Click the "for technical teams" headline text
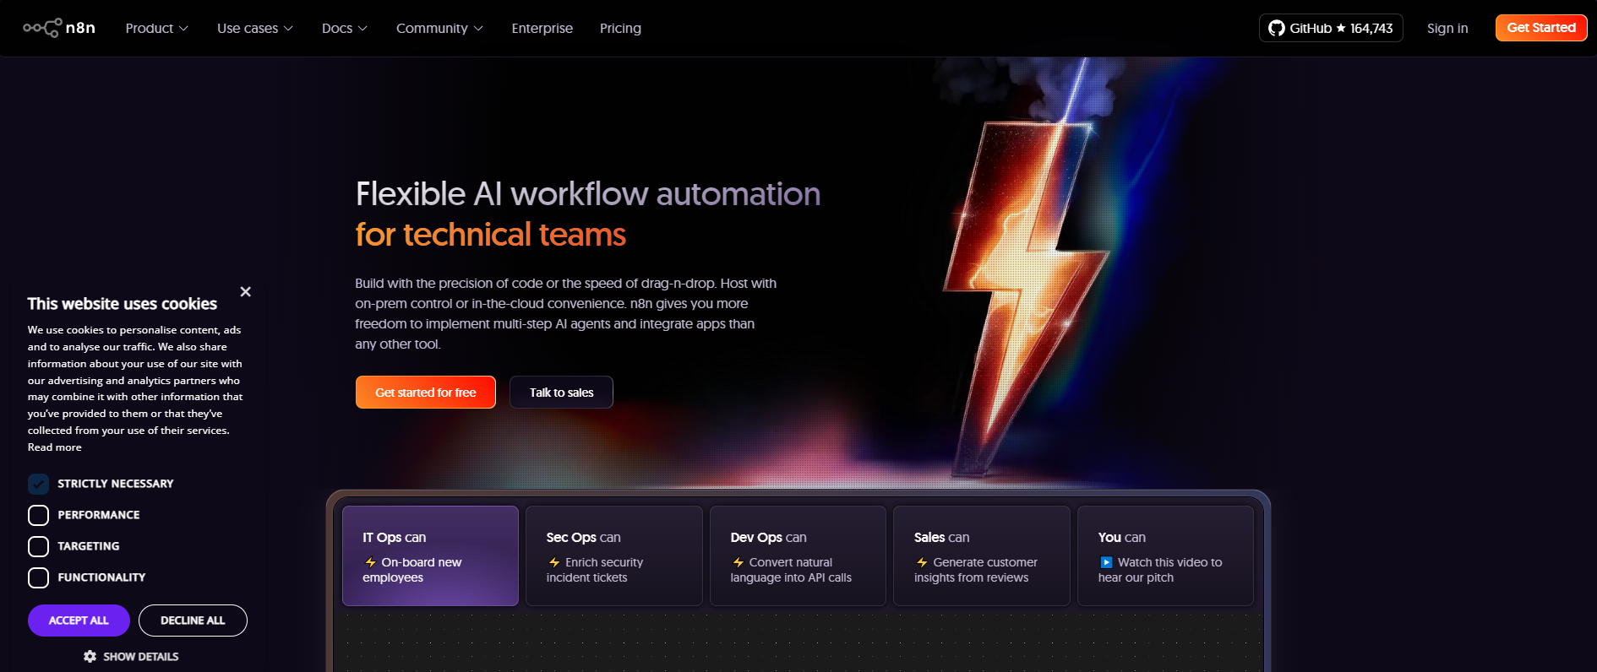 point(491,235)
